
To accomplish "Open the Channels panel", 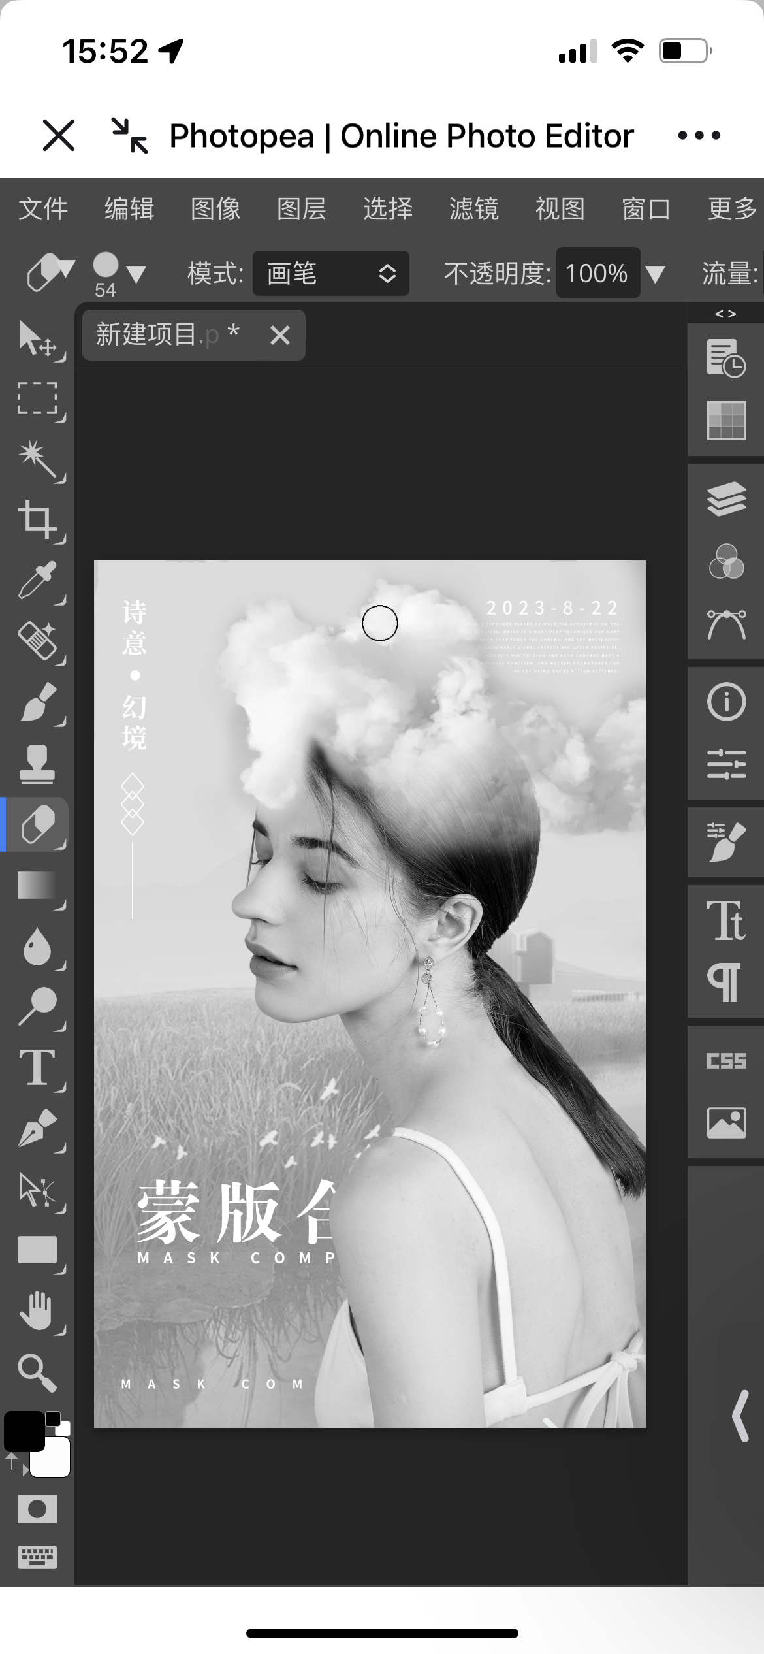I will pyautogui.click(x=726, y=561).
